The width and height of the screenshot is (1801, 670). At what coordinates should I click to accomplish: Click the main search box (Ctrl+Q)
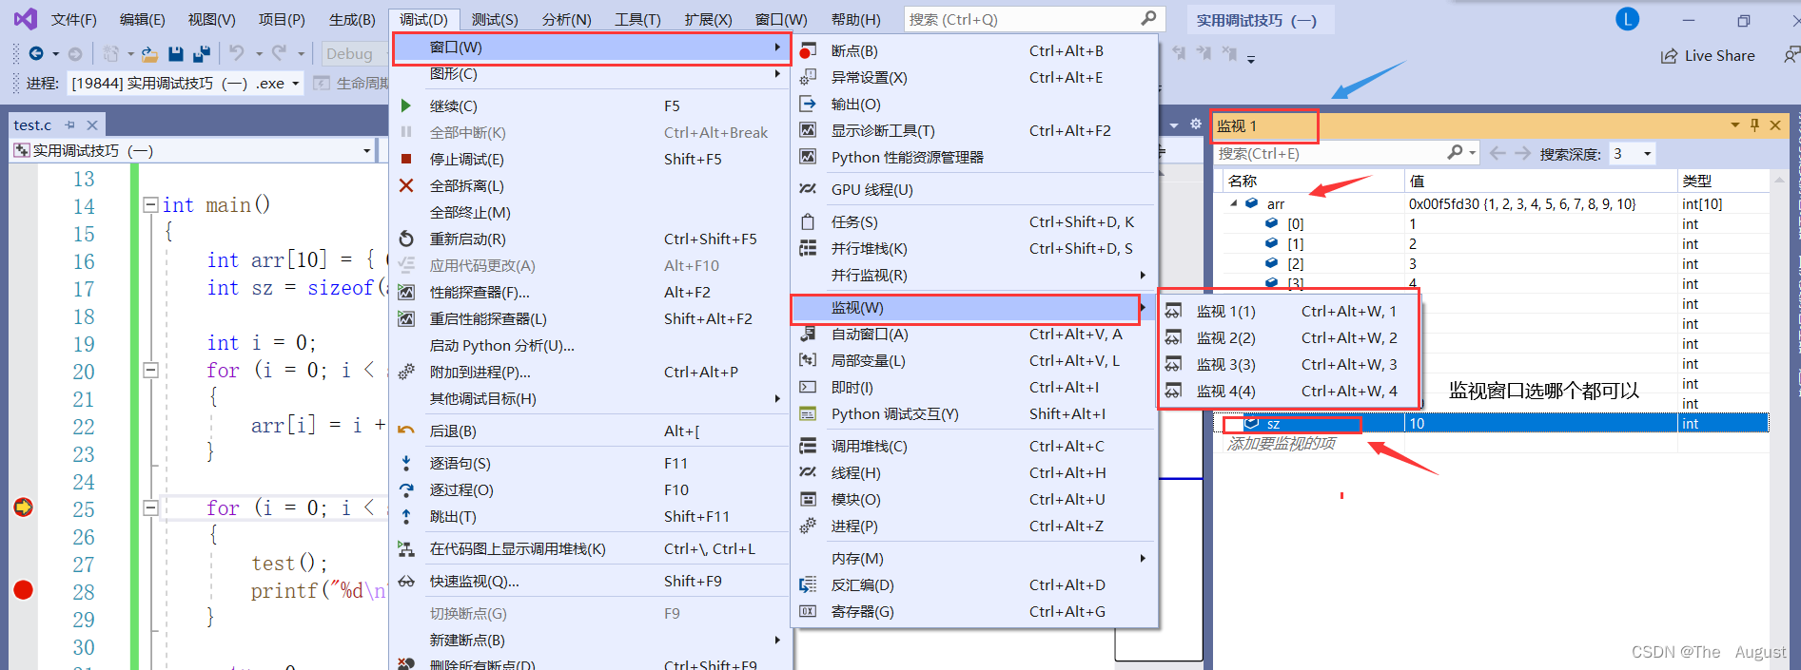(1033, 19)
